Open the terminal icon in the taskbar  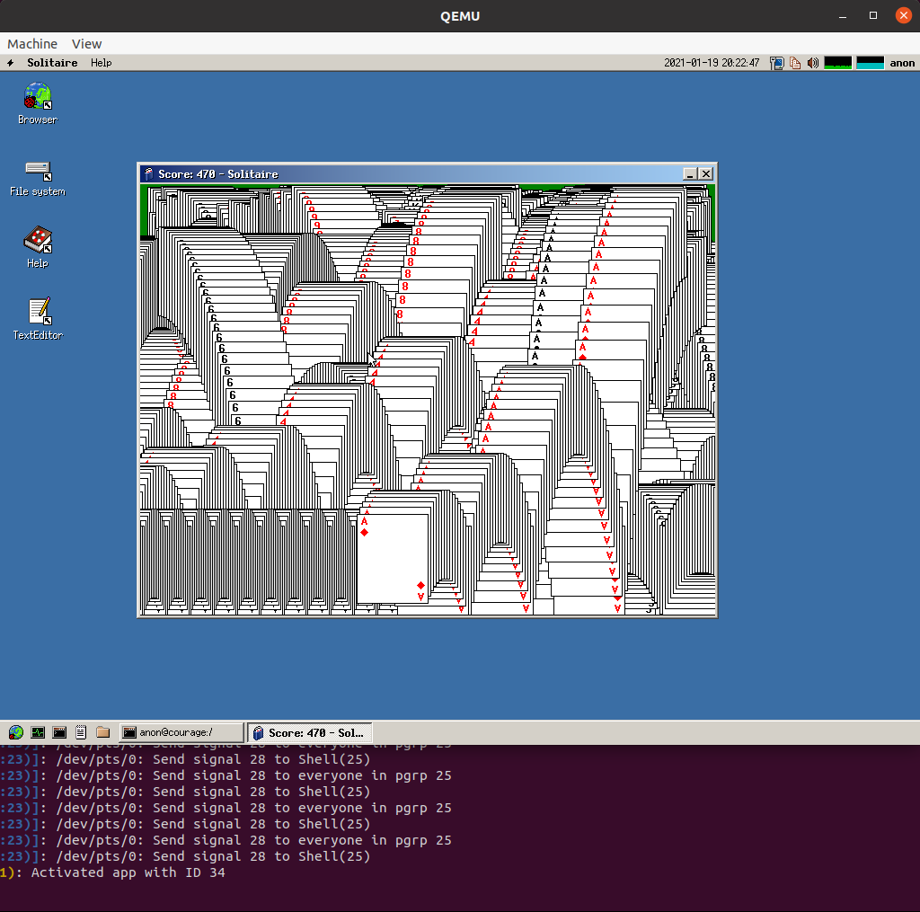point(58,731)
